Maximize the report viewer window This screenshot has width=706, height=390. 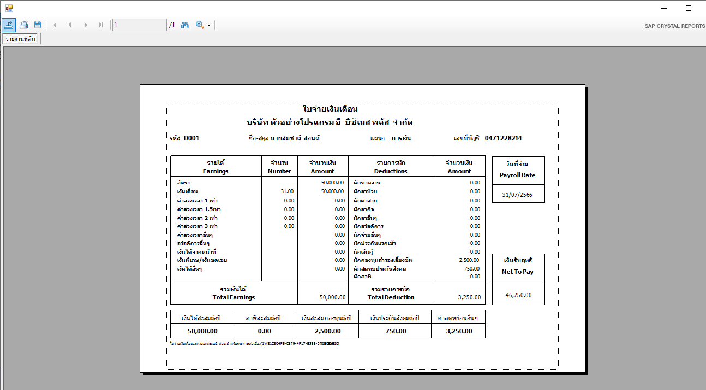(689, 8)
